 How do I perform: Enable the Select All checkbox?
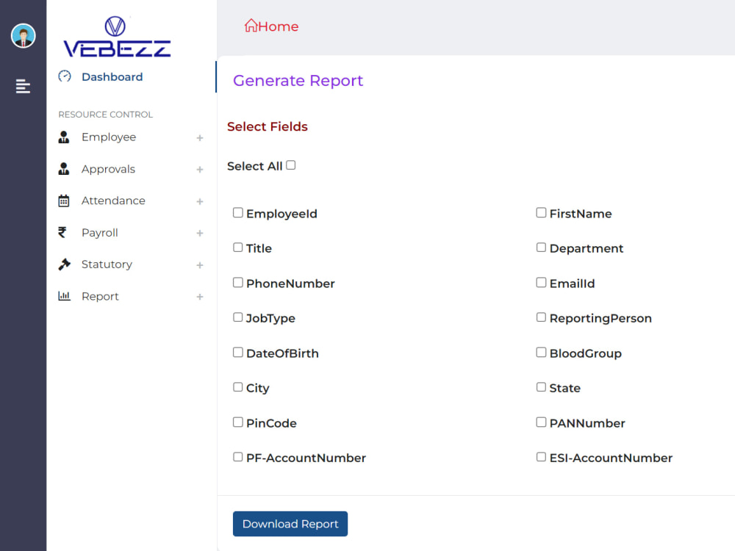(x=290, y=165)
